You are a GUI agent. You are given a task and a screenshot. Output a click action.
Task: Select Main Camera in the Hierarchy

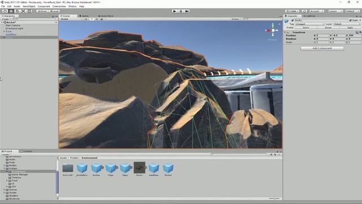coord(13,25)
